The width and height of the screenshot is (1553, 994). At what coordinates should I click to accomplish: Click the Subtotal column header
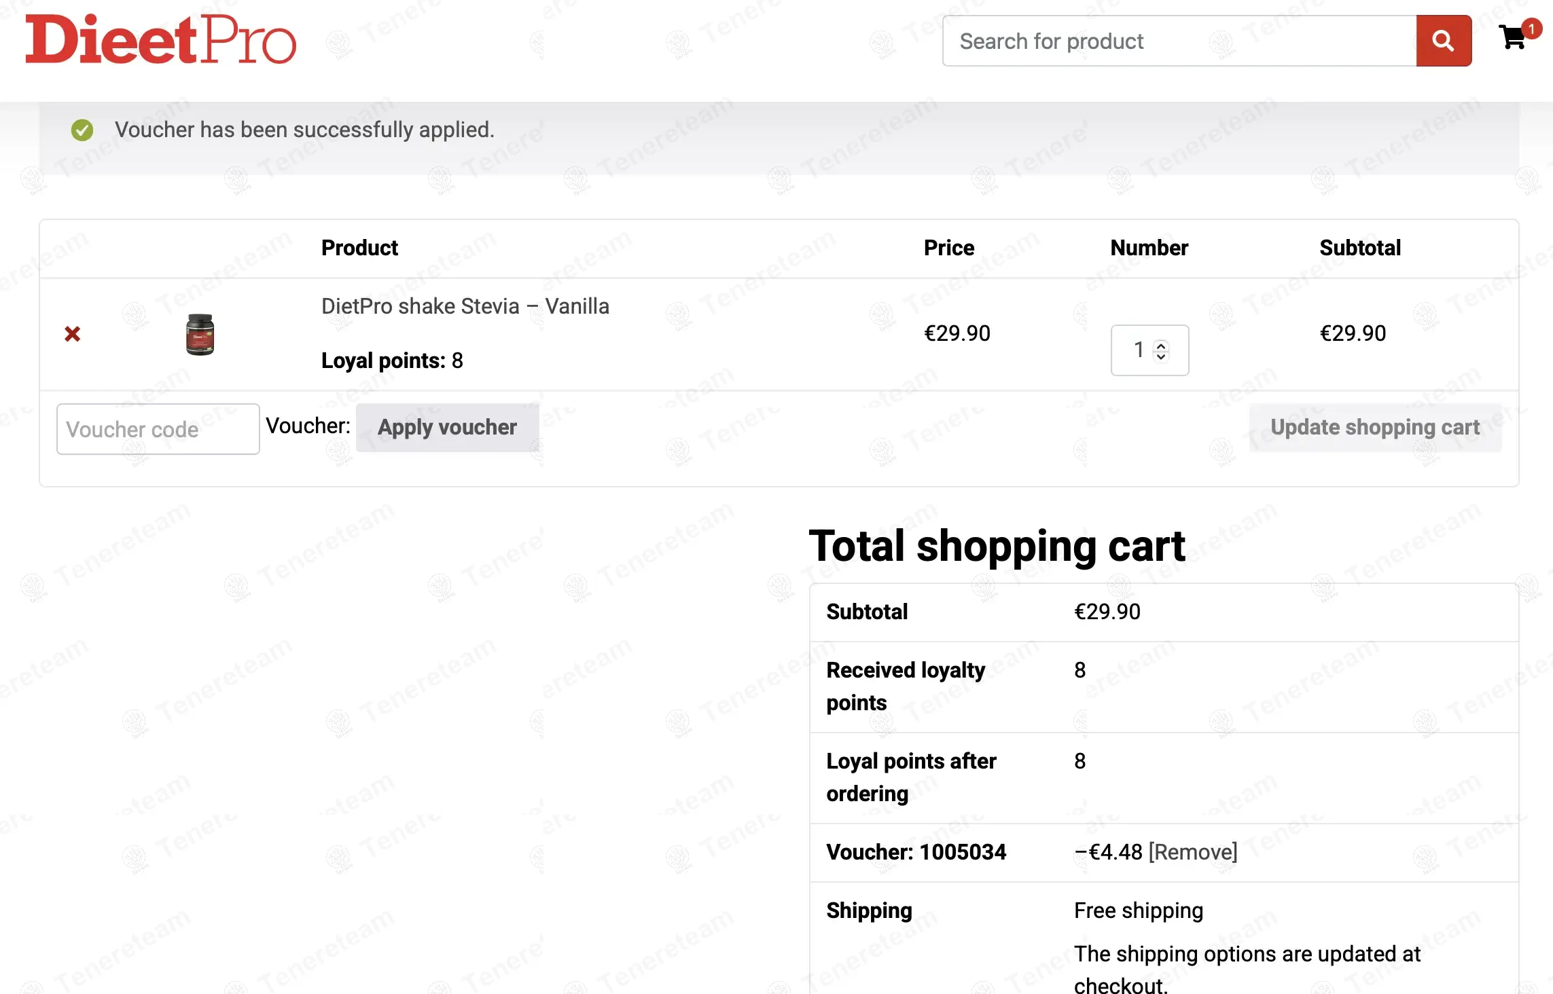click(x=1360, y=248)
